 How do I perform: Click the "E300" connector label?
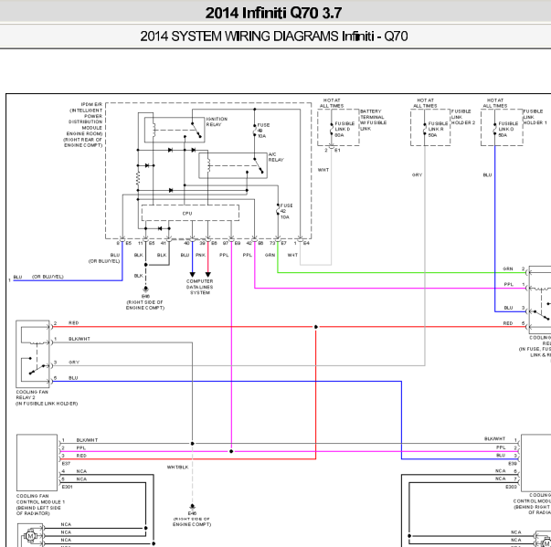511,487
